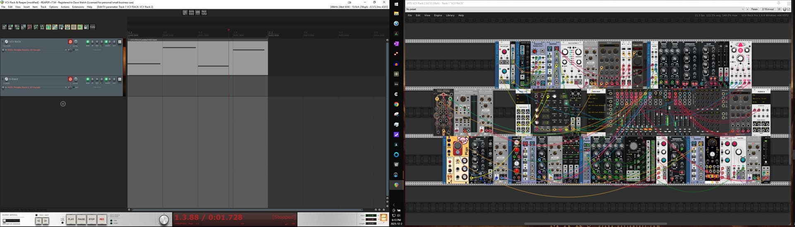795x227 pixels.
Task: Click the Chrome icon in the taskbar
Action: point(396,104)
